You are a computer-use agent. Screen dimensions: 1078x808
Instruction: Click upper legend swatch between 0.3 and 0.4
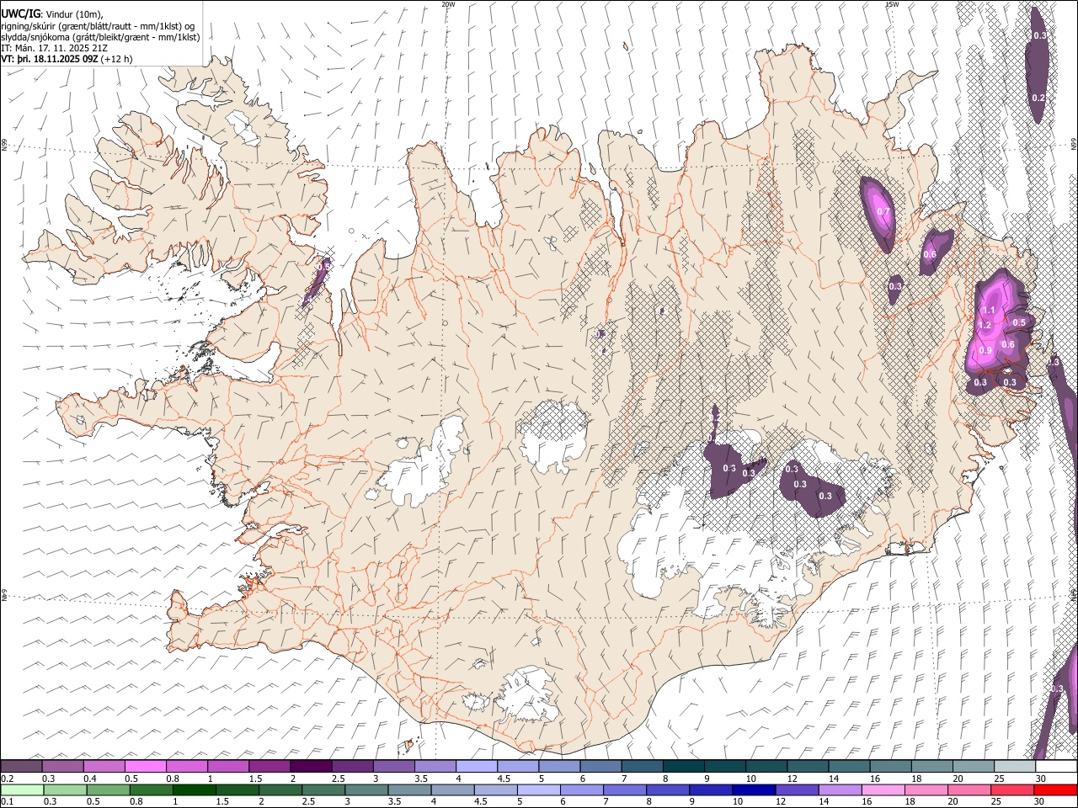[62, 767]
